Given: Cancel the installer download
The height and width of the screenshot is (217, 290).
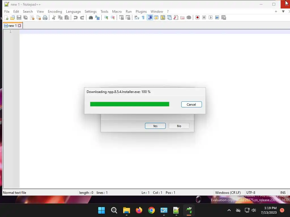Looking at the screenshot, I should pos(191,105).
